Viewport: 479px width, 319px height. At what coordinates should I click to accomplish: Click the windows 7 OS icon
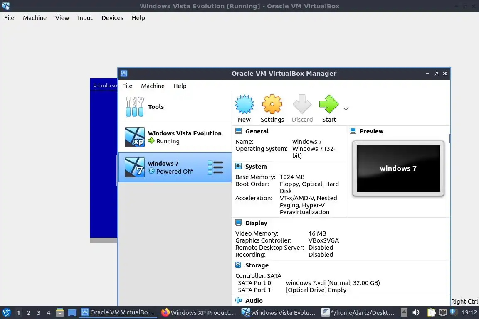[135, 167]
